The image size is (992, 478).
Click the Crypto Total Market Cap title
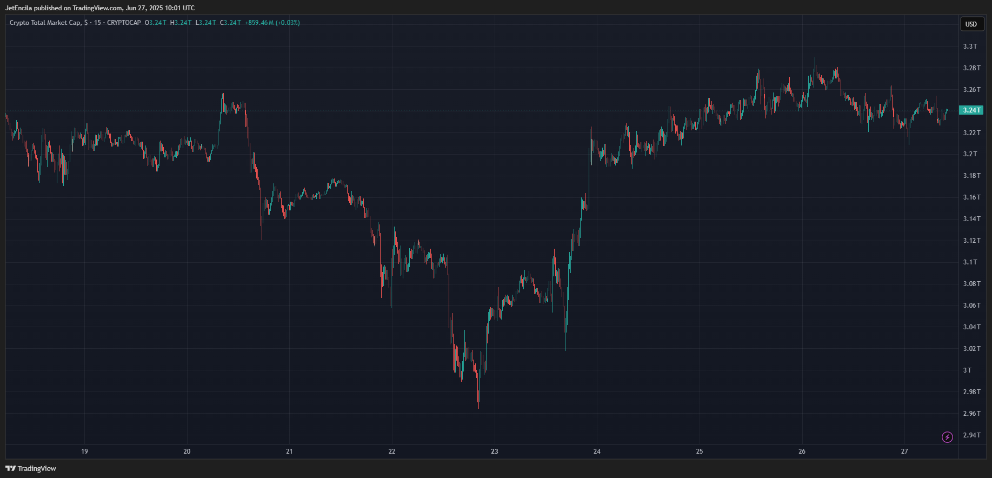[x=45, y=23]
